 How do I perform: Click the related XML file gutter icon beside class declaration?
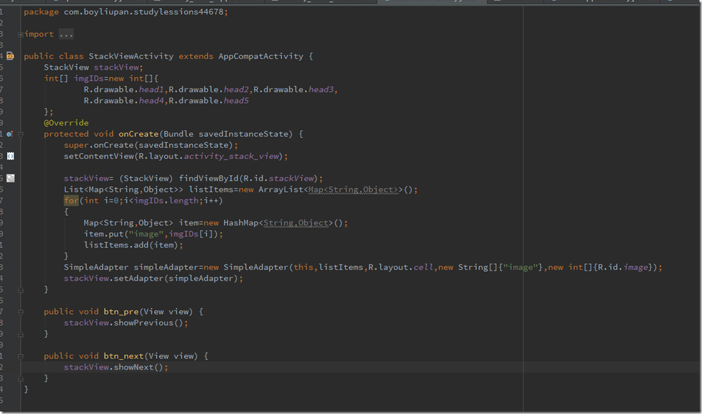pyautogui.click(x=10, y=56)
